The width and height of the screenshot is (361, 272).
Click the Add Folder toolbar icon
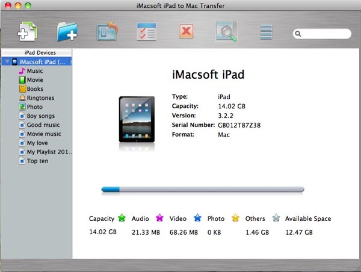point(67,31)
